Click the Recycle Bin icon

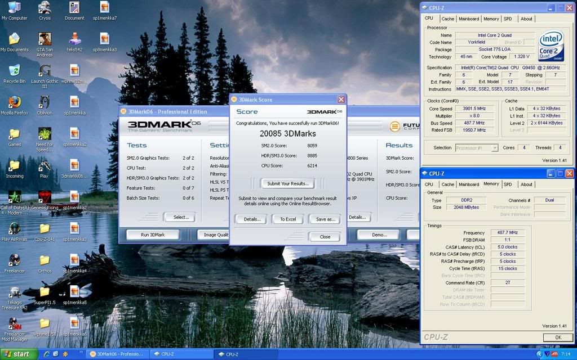pos(14,71)
